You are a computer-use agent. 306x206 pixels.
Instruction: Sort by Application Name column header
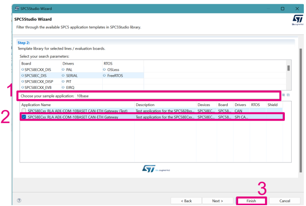pyautogui.click(x=36, y=105)
